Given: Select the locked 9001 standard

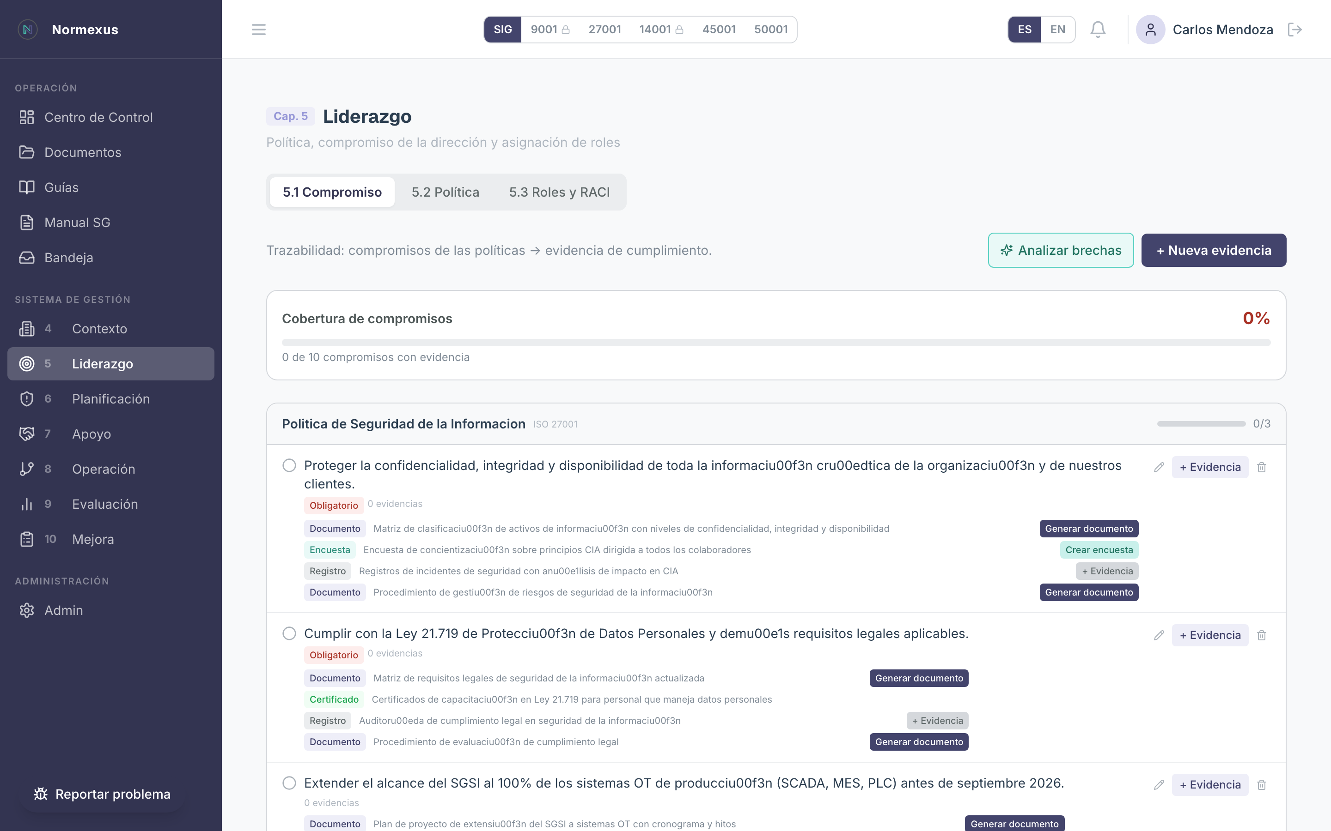Looking at the screenshot, I should click(550, 29).
